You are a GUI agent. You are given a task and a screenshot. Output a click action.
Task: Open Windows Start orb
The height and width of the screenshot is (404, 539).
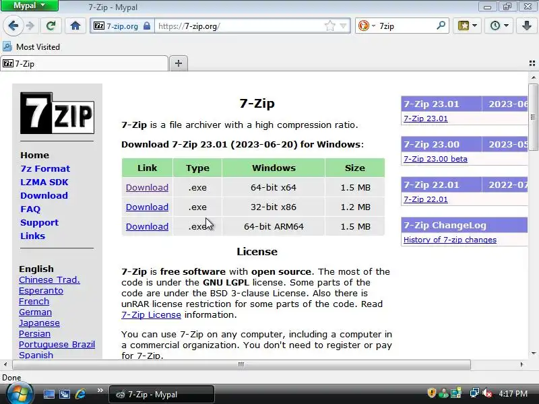click(20, 393)
